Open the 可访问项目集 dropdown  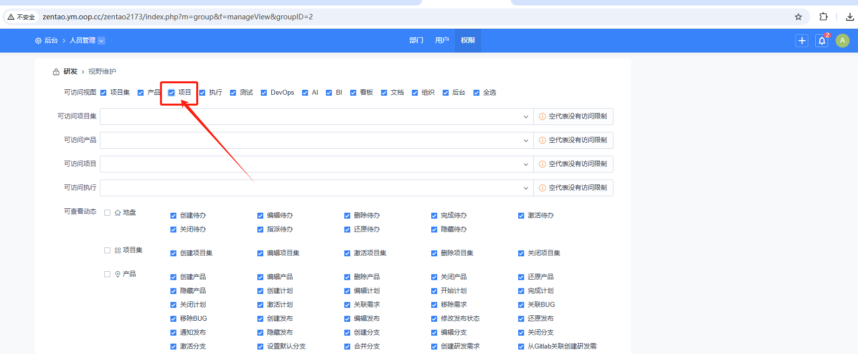tap(316, 117)
